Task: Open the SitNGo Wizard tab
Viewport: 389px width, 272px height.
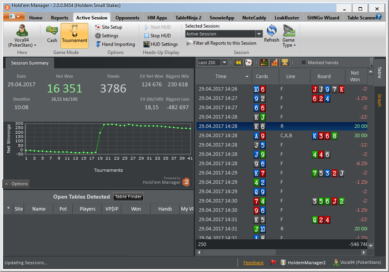Action: (x=323, y=18)
